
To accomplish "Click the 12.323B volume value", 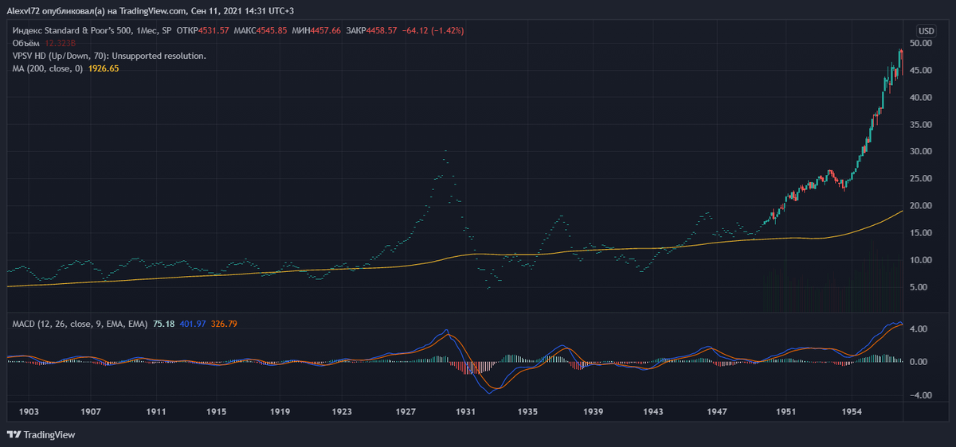I will pyautogui.click(x=61, y=43).
